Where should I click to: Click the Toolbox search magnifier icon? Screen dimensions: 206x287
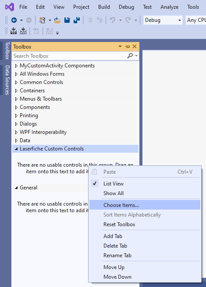coord(130,56)
